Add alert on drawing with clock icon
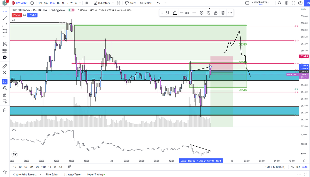The width and height of the screenshot is (310, 177). [x=208, y=13]
